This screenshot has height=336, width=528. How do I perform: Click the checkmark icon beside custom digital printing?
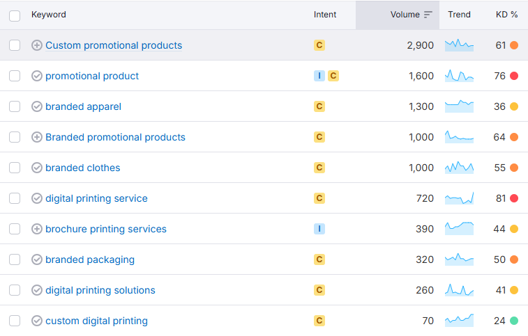pyautogui.click(x=37, y=321)
